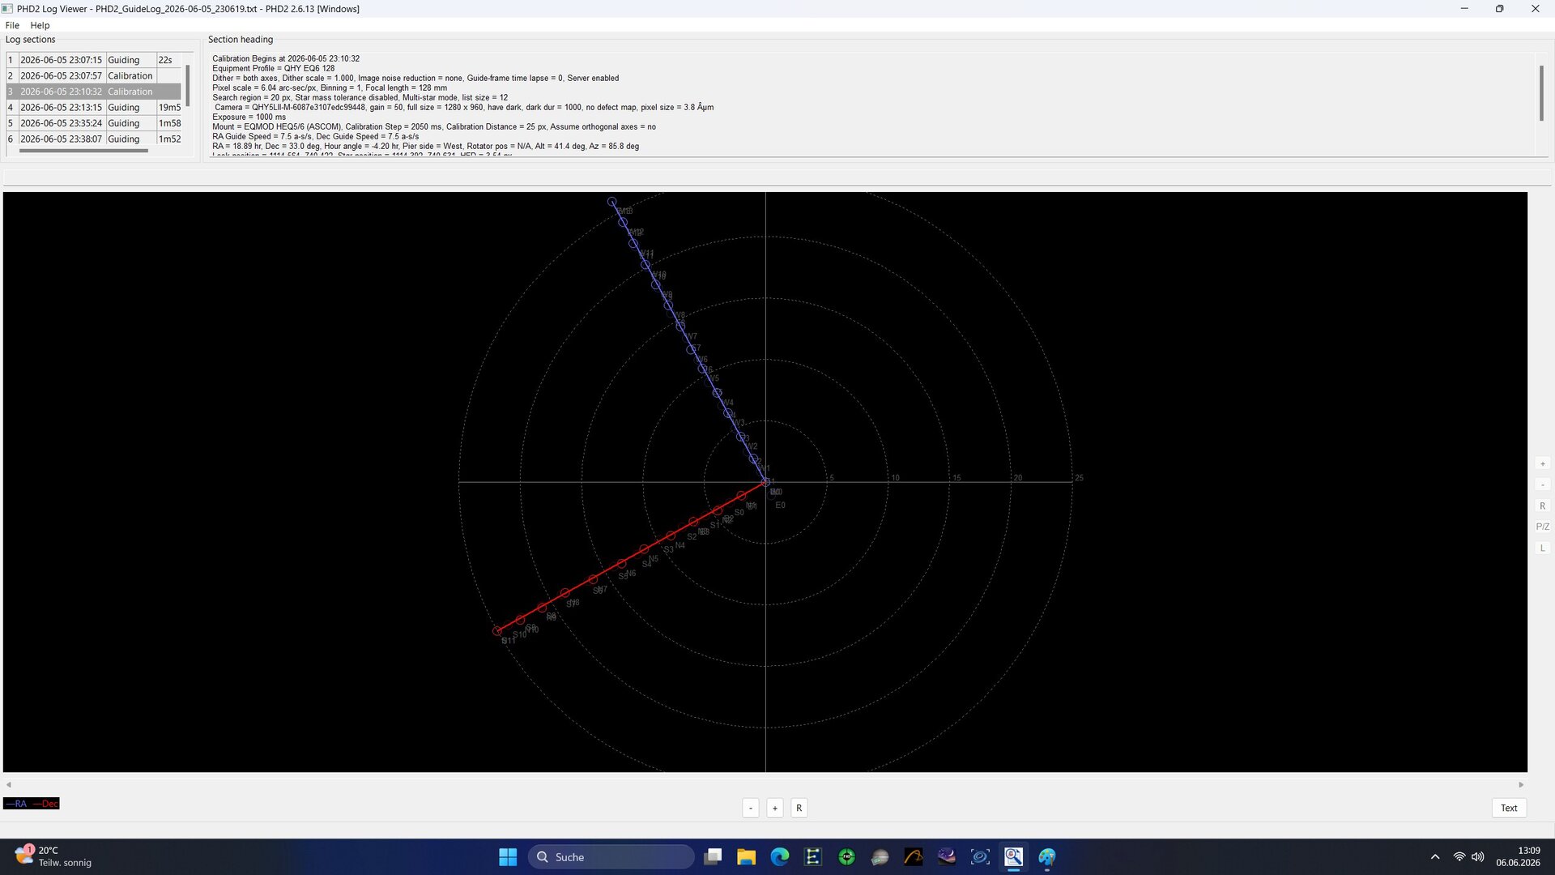Click left arrow of graph scrollbar
The image size is (1555, 875).
click(x=9, y=784)
